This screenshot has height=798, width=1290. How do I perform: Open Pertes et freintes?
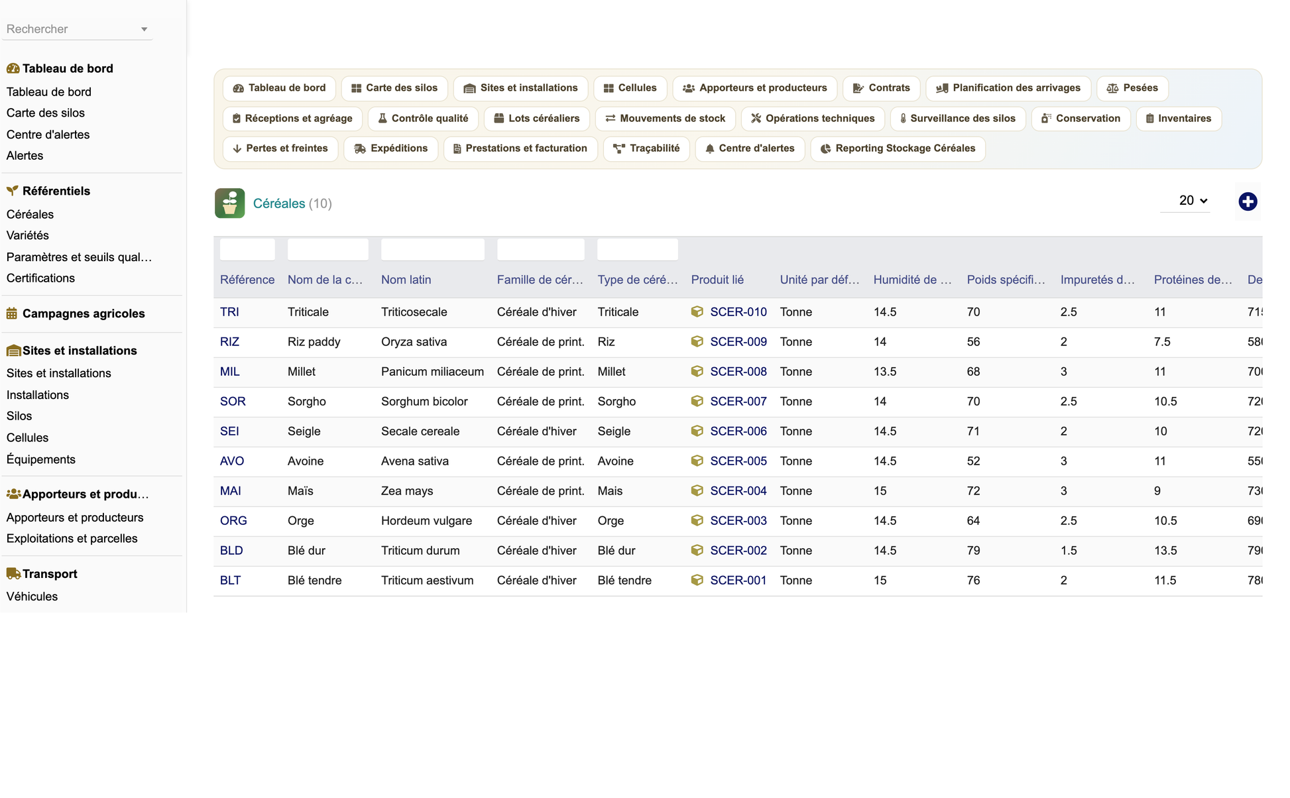click(x=280, y=148)
